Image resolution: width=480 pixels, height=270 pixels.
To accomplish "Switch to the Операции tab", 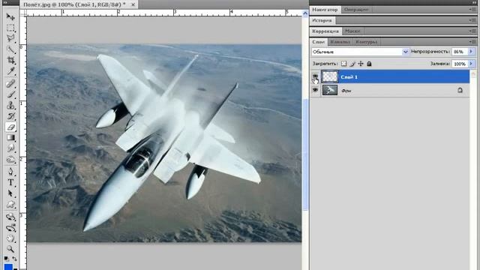I will (355, 10).
